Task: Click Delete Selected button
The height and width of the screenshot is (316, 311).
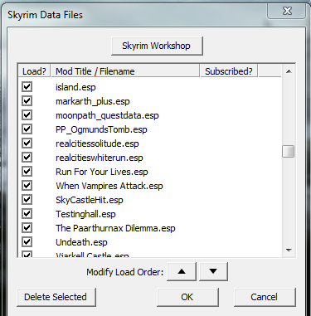Action: [x=56, y=297]
